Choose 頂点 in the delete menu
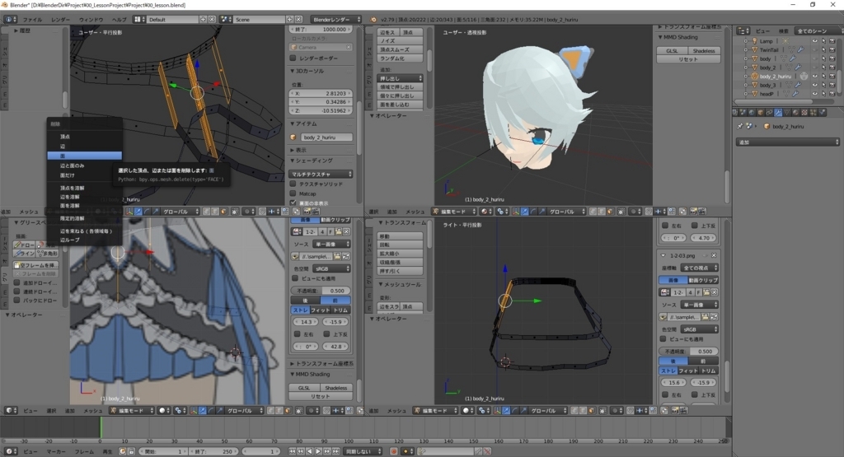 [65, 137]
